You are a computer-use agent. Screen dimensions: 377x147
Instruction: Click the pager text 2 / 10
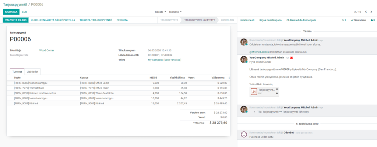pos(357,12)
